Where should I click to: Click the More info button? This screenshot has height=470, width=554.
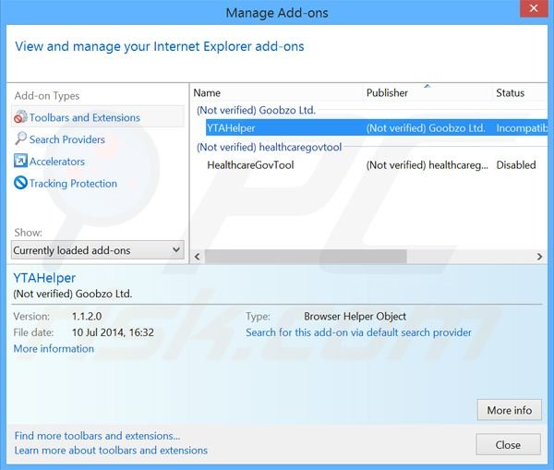point(509,410)
